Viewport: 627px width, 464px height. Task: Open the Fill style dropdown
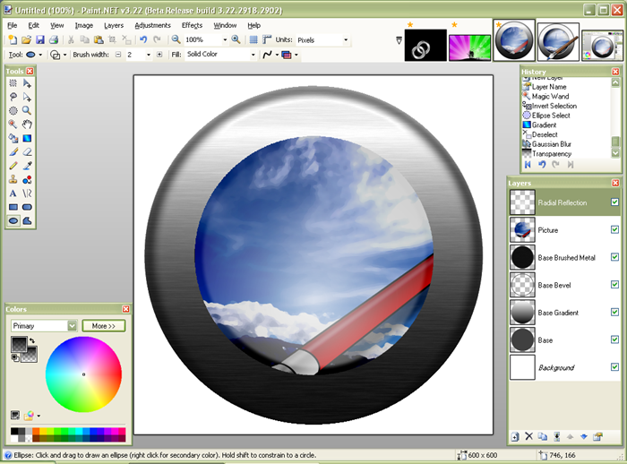pyautogui.click(x=253, y=55)
